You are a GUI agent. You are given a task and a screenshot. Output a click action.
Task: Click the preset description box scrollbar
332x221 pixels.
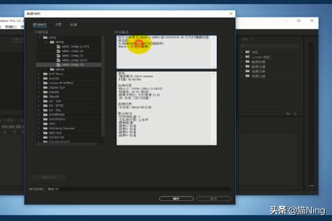tap(214, 52)
